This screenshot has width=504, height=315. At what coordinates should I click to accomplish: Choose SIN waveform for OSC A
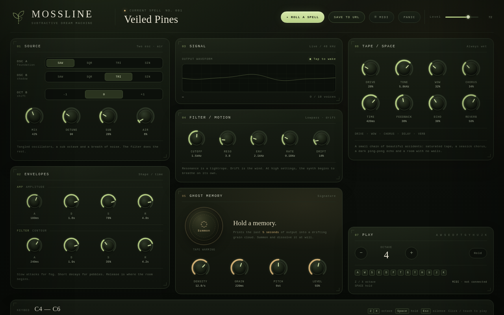tap(148, 63)
